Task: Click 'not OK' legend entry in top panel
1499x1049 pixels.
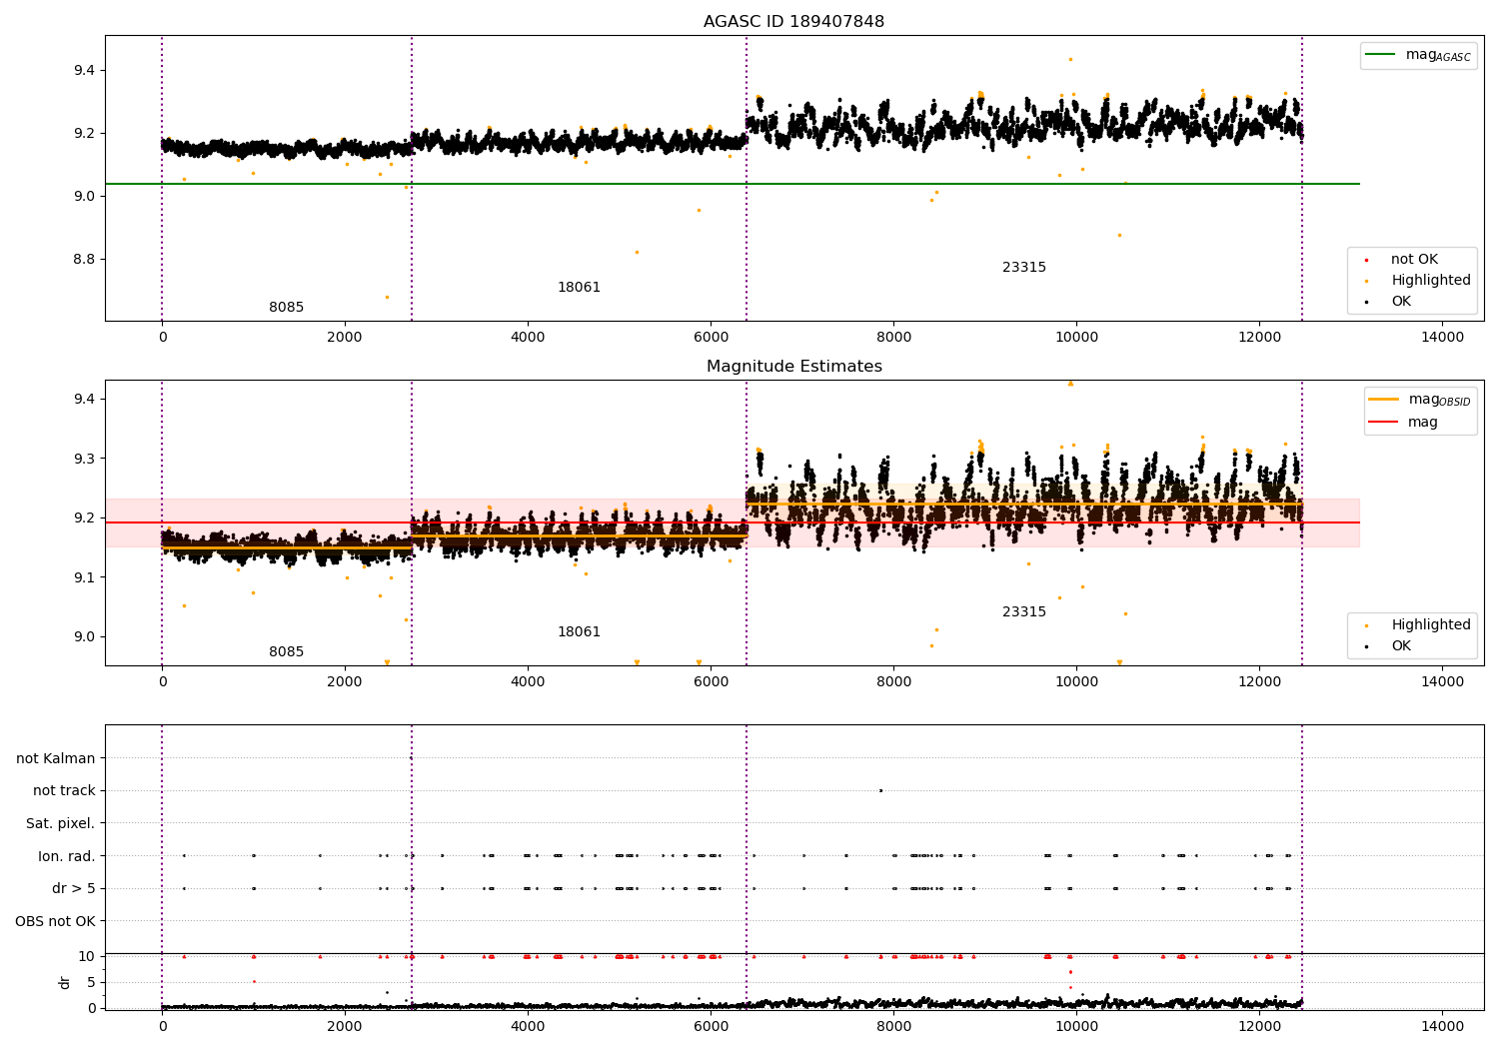Action: point(1414,260)
